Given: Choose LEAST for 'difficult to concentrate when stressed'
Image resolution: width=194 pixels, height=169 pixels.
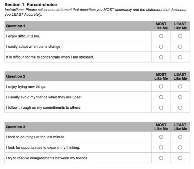Looking at the screenshot, I should click(180, 57).
